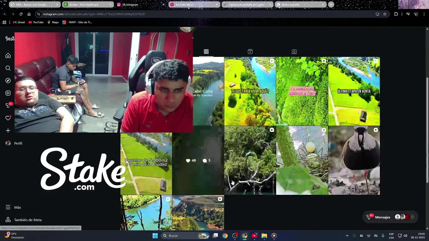Open the Más menu
This screenshot has width=429, height=241.
tap(13, 207)
